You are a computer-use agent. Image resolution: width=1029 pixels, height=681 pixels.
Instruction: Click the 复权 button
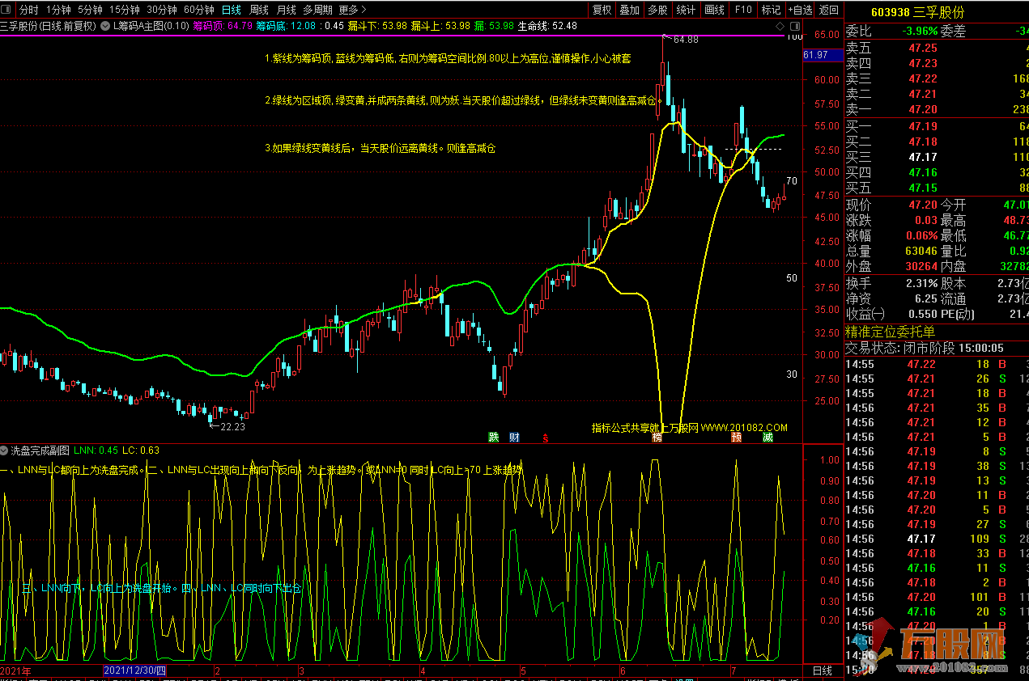(602, 10)
